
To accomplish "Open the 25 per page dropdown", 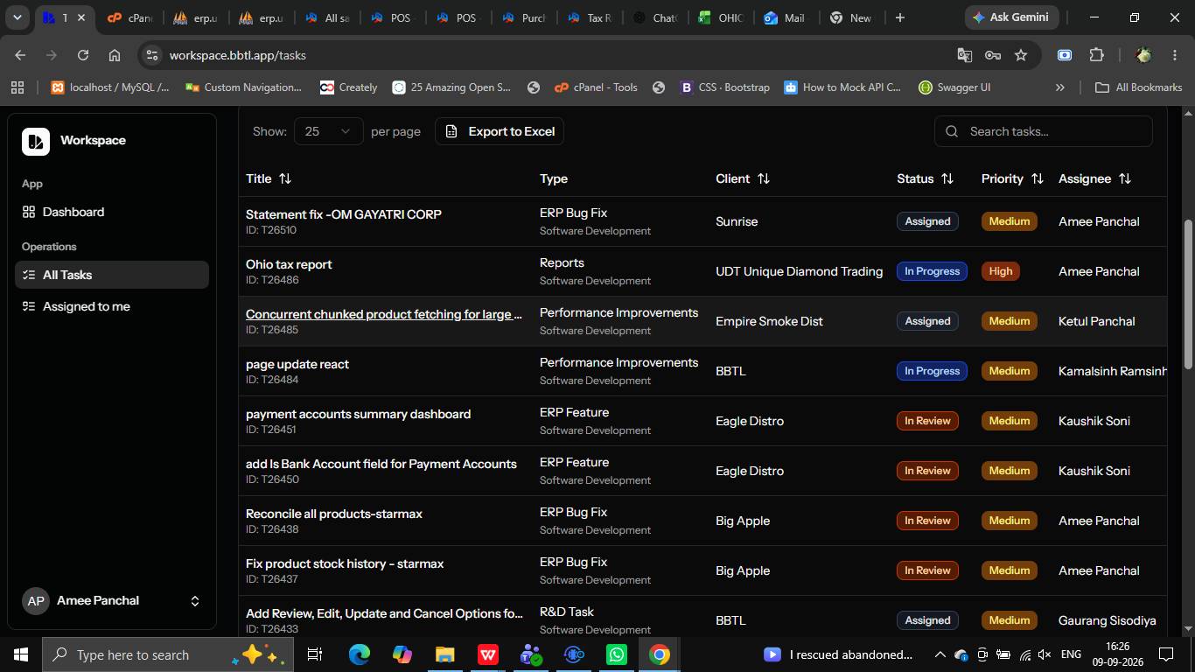I will (329, 131).
